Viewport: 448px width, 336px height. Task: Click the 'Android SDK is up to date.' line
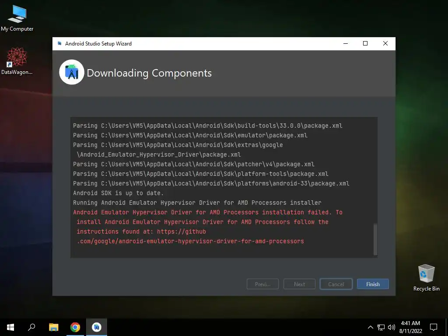tap(118, 193)
